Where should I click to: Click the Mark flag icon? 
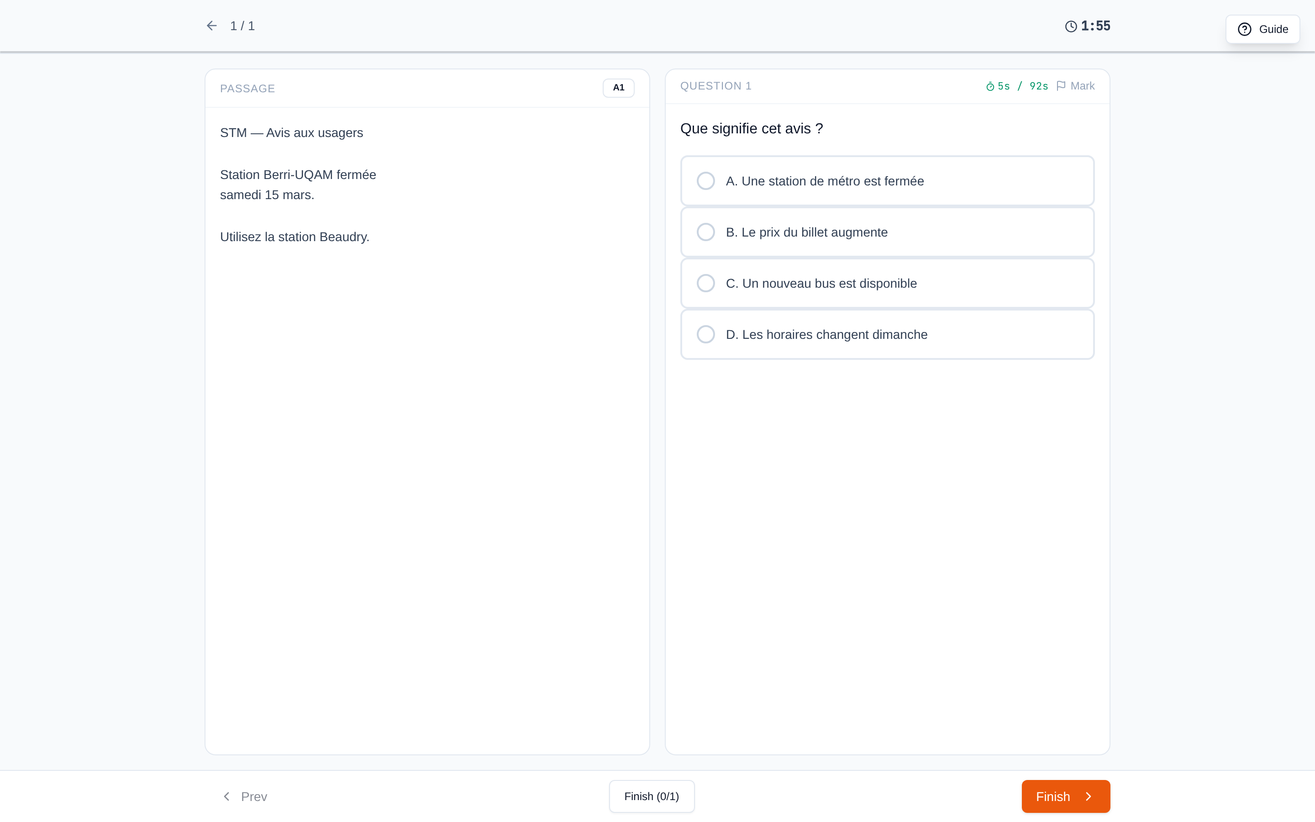1061,86
